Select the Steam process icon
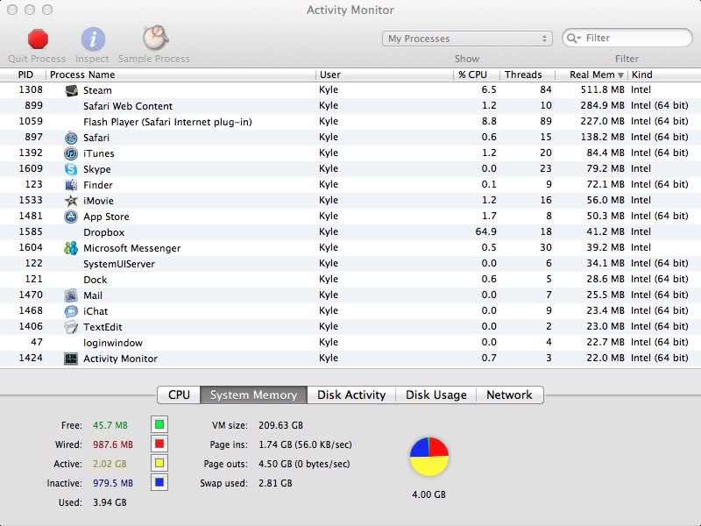Screen dimensions: 701x526 (71, 90)
